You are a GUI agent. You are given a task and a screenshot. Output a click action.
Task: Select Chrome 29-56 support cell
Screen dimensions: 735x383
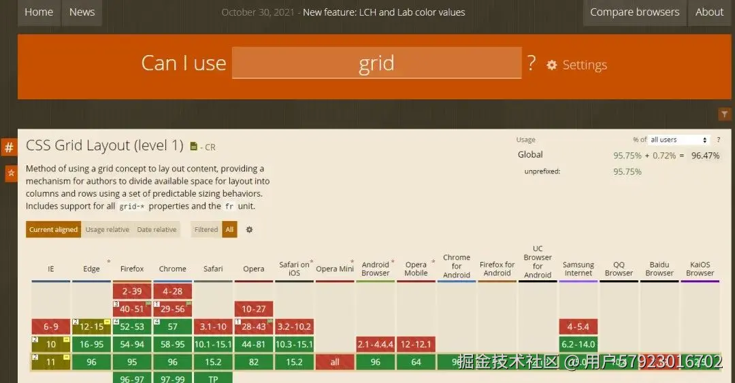click(172, 309)
